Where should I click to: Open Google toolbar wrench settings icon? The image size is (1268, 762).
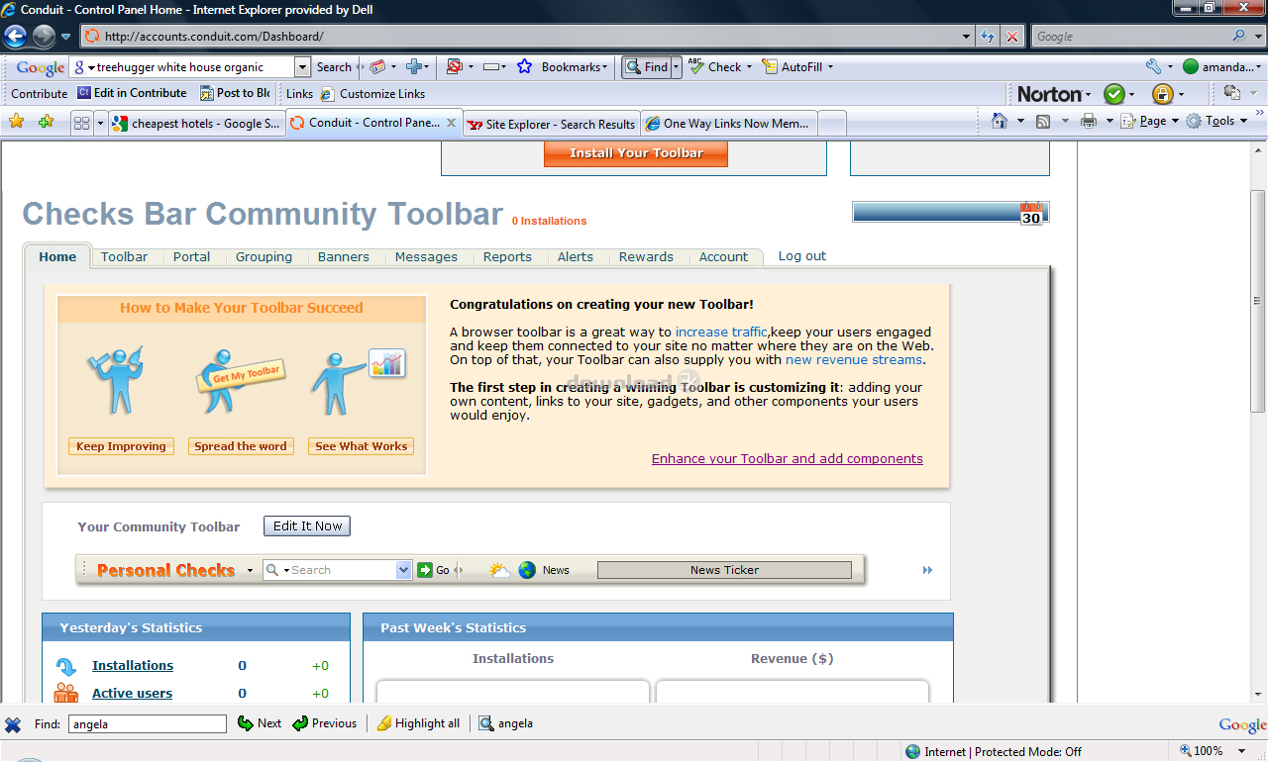[x=1153, y=67]
